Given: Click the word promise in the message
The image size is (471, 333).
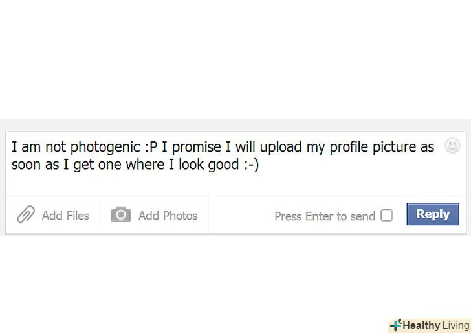Looking at the screenshot, I should click(197, 148).
